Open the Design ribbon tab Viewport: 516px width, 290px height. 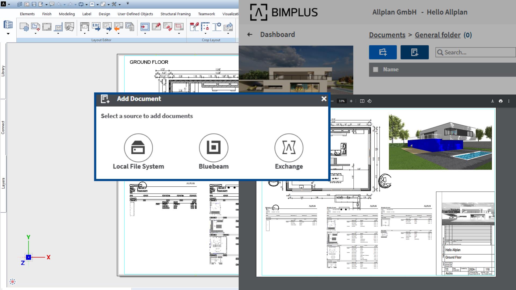tap(104, 14)
